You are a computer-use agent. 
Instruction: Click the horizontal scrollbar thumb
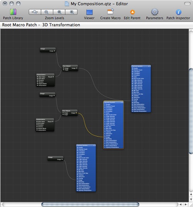(x=90, y=204)
